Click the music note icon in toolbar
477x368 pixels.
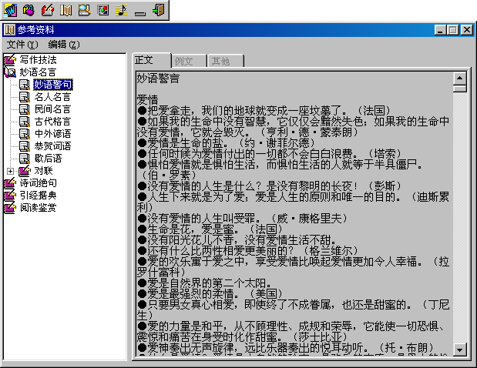(x=121, y=11)
